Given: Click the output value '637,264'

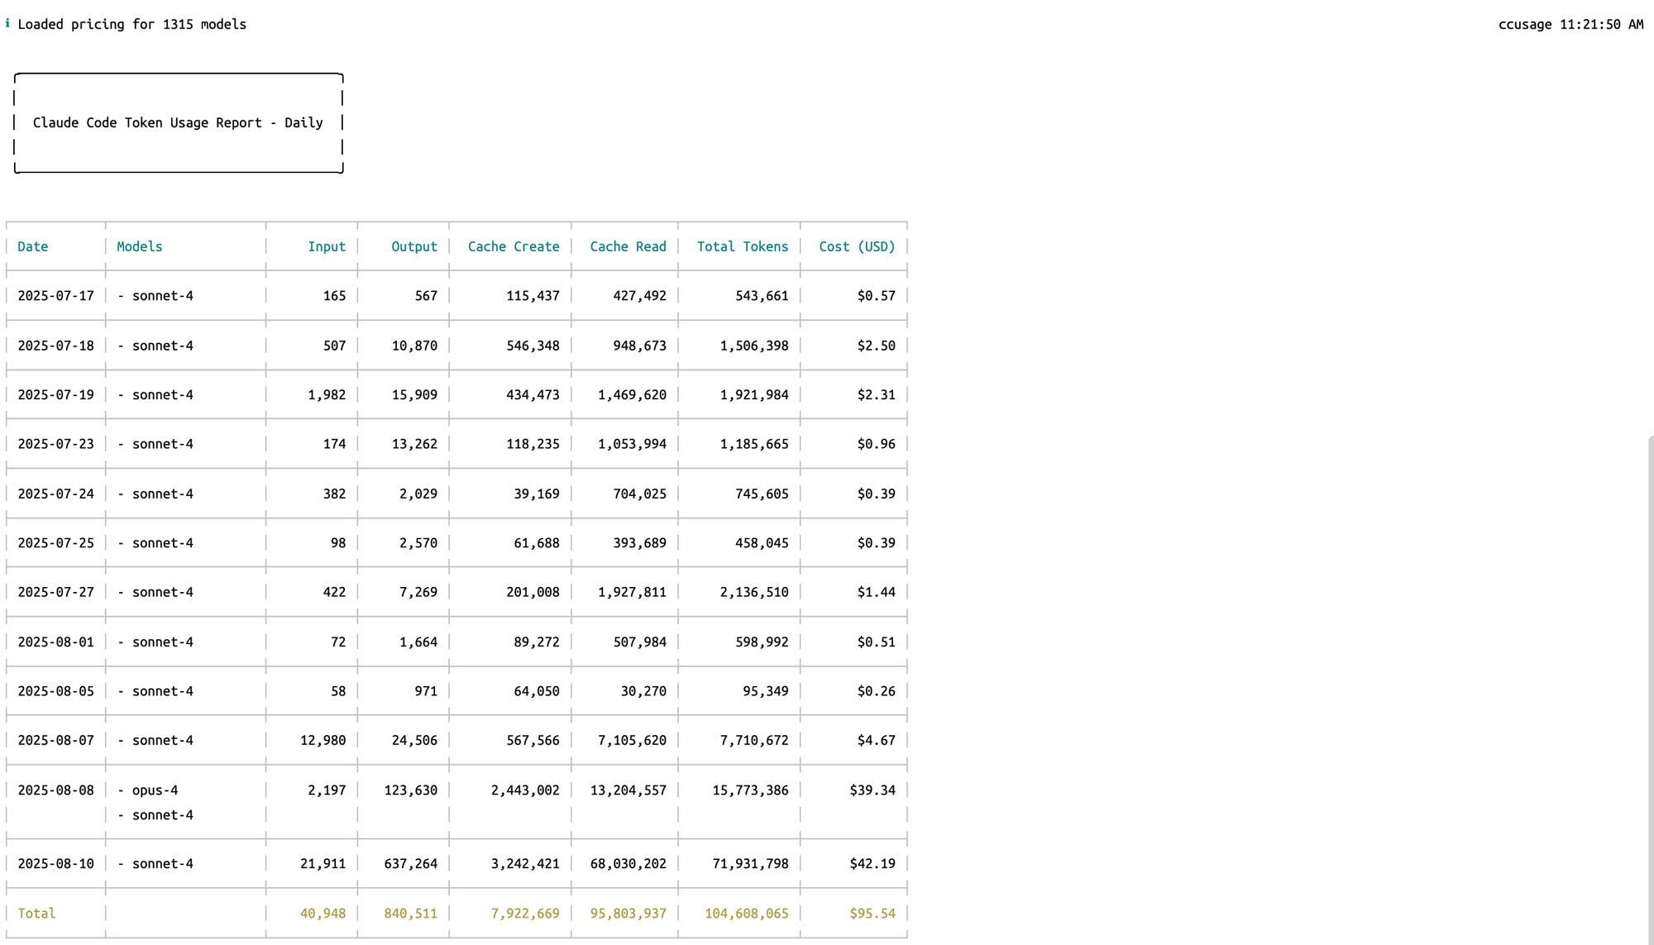Looking at the screenshot, I should click(411, 863).
